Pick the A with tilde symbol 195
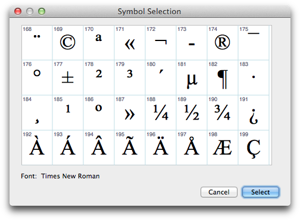The width and height of the screenshot is (300, 220). pos(130,147)
